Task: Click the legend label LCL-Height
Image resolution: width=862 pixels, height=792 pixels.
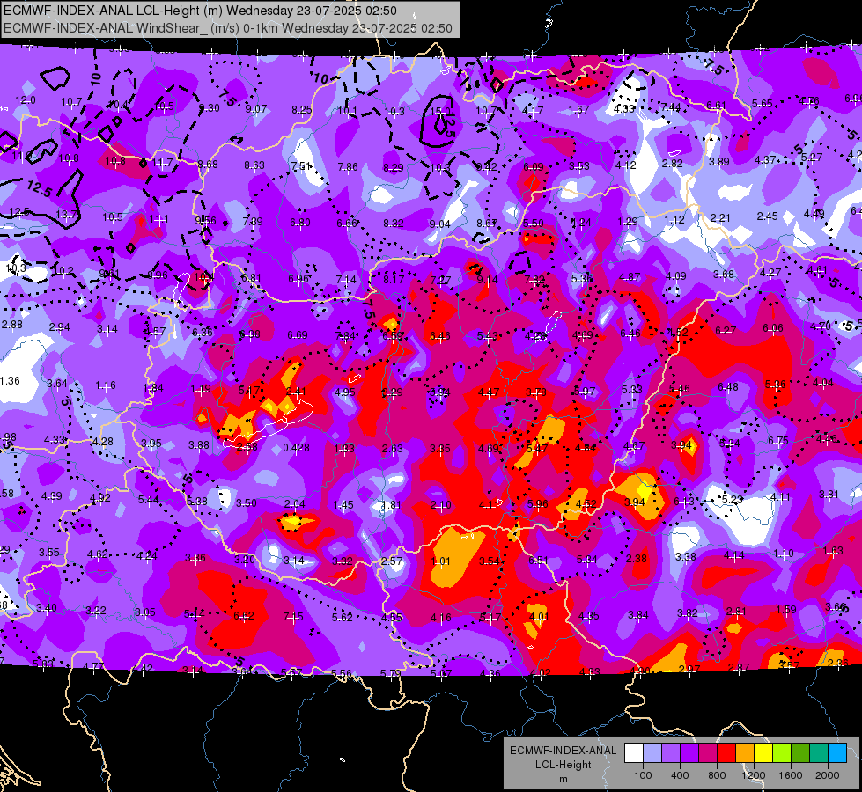Action: [563, 765]
